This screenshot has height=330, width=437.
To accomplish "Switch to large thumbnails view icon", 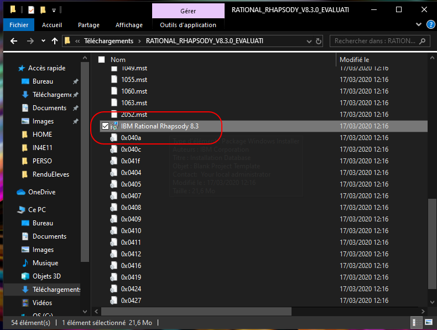I will [x=429, y=323].
